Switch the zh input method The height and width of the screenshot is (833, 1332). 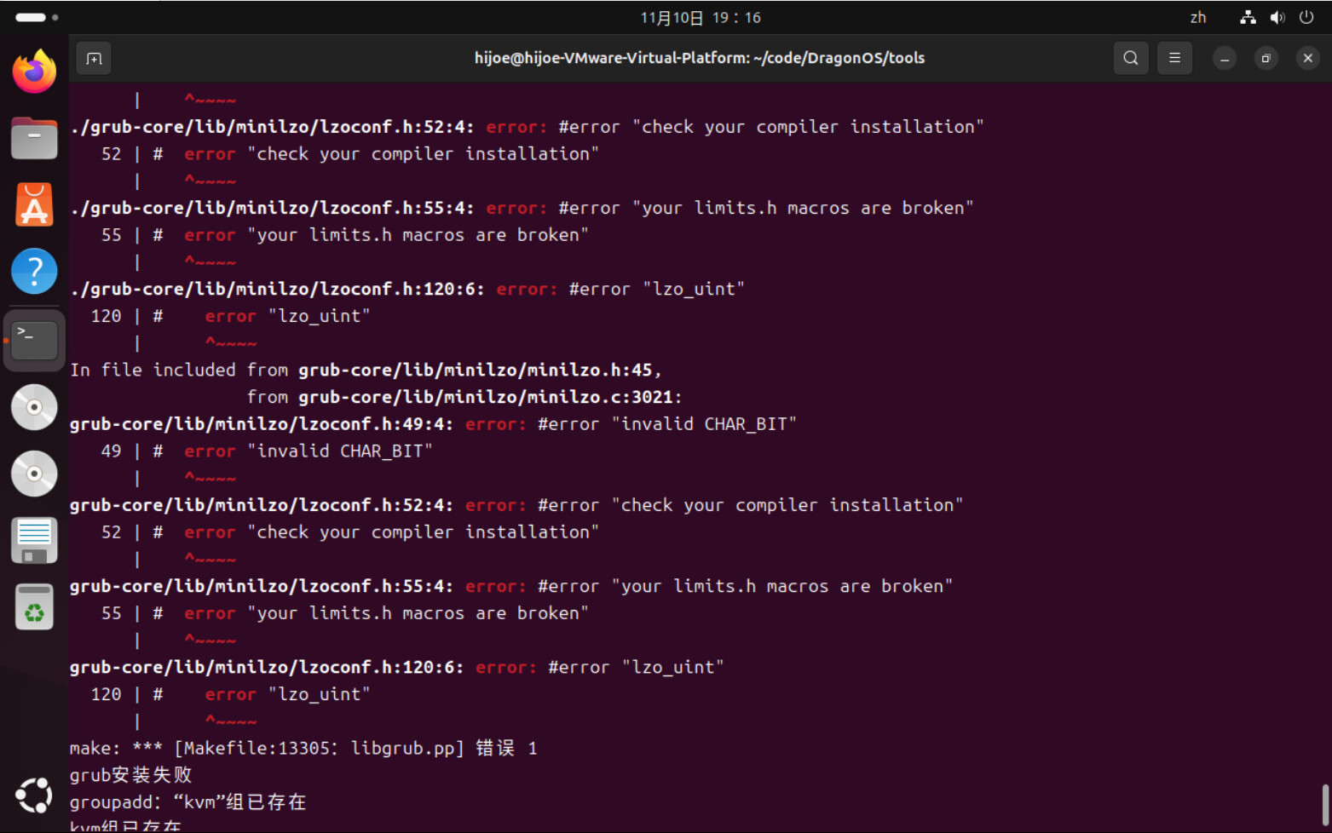pos(1197,18)
